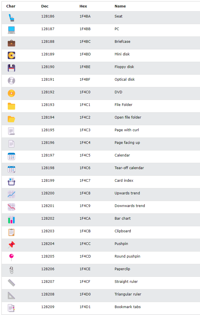Select the Round pushpin emoji
200x315 pixels.
pos(11,257)
